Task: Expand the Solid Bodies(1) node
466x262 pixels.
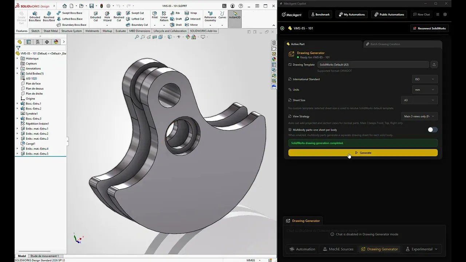Action: 17,74
